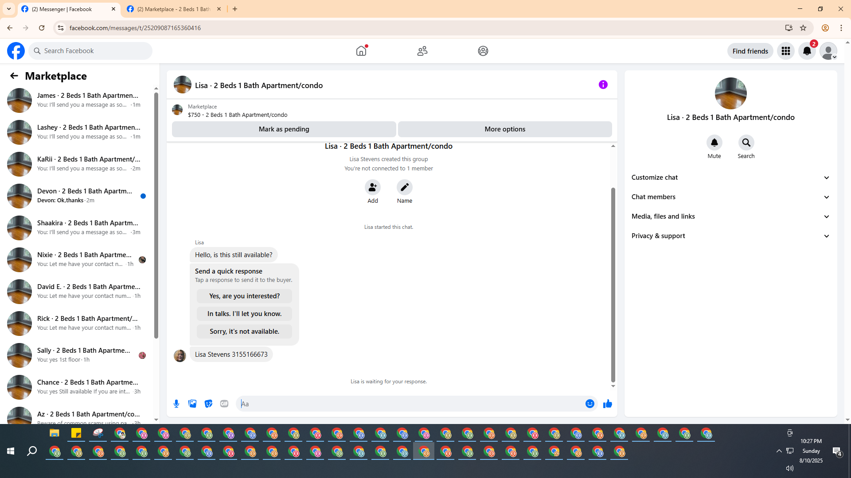Send a thumbs-up like
Viewport: 851px width, 478px height.
[607, 404]
